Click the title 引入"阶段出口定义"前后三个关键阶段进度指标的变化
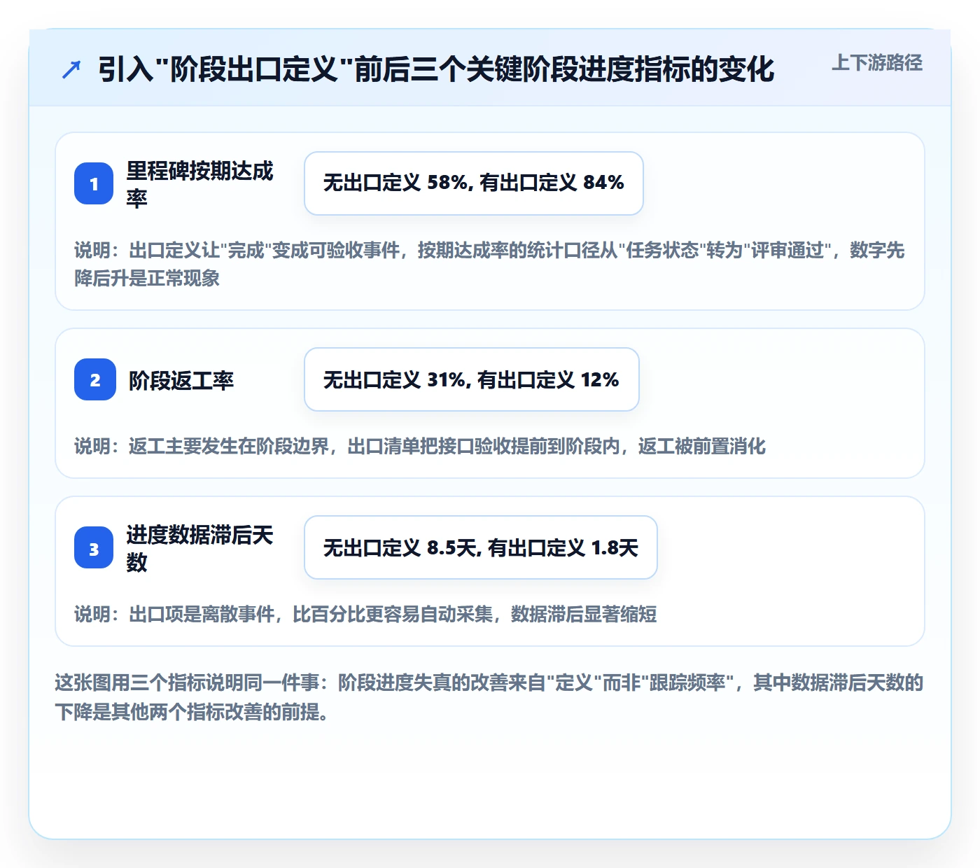The image size is (980, 868). click(x=436, y=69)
